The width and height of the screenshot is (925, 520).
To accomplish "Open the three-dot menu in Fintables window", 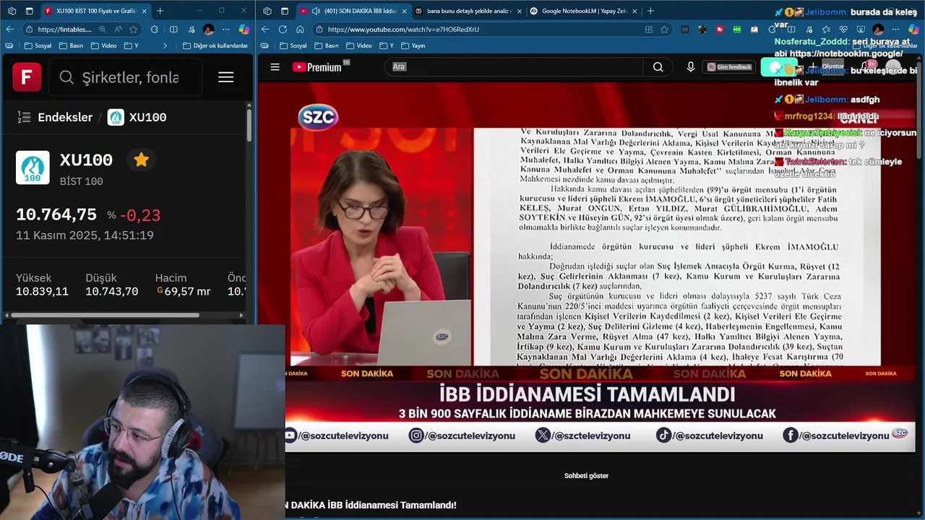I will [x=226, y=30].
